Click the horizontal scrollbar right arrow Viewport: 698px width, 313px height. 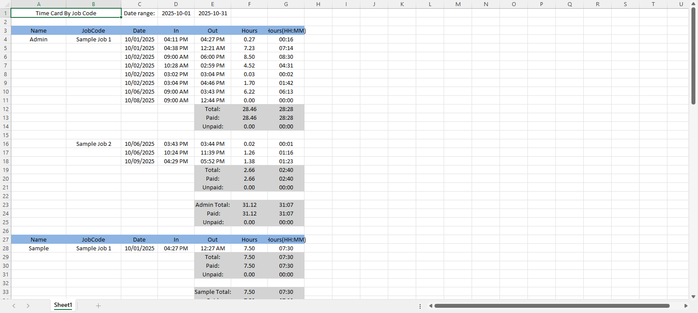coord(686,306)
